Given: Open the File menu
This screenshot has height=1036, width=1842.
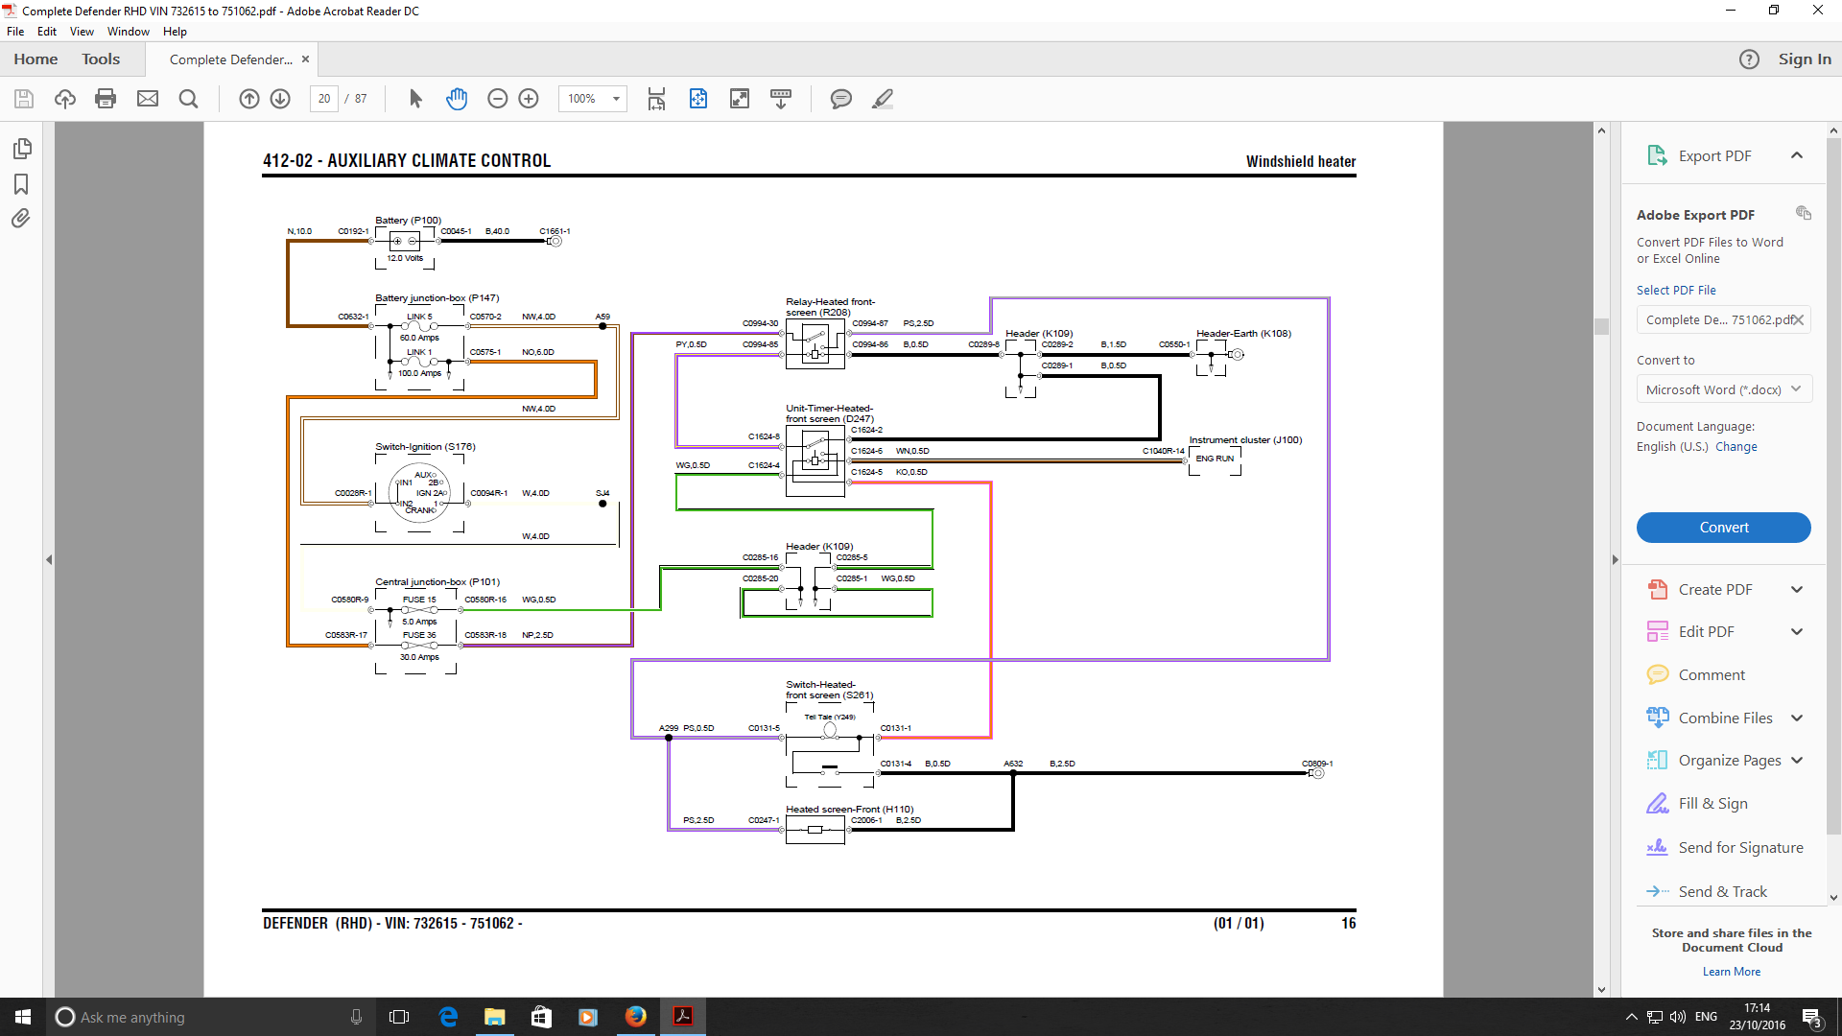Looking at the screenshot, I should coord(15,32).
